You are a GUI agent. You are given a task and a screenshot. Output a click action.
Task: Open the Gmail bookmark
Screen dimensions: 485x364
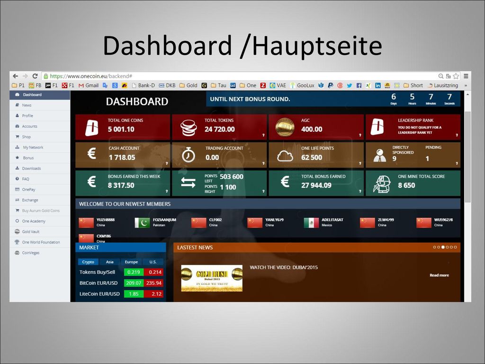pos(89,85)
